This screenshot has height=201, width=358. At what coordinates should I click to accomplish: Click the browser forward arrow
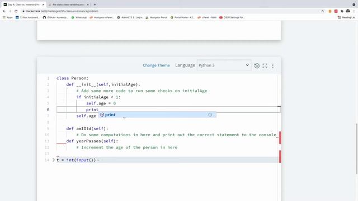tap(10, 11)
